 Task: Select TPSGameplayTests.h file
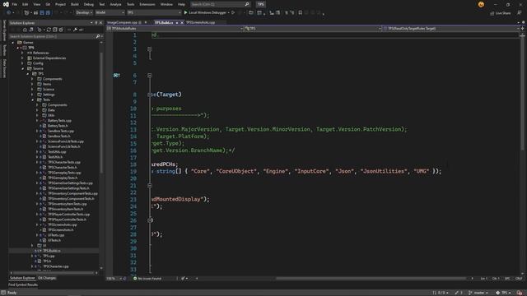pos(63,178)
